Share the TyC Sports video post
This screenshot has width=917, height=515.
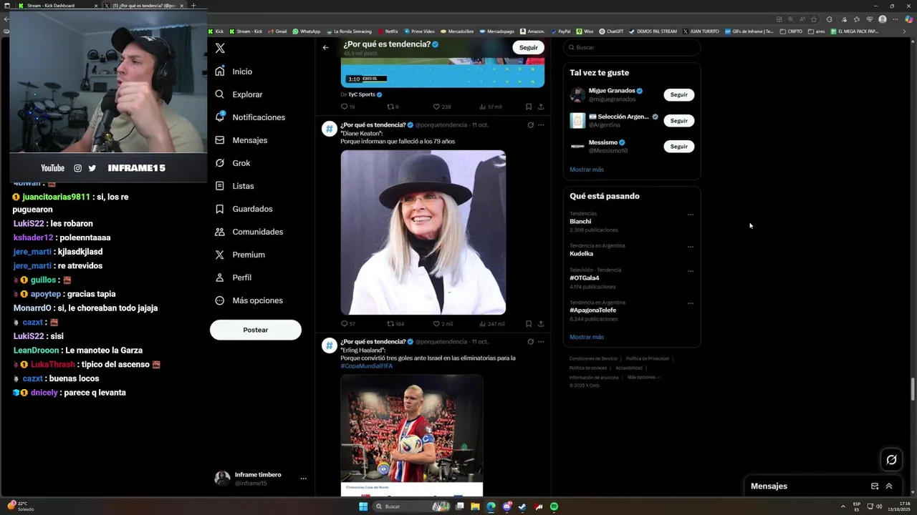pos(541,107)
